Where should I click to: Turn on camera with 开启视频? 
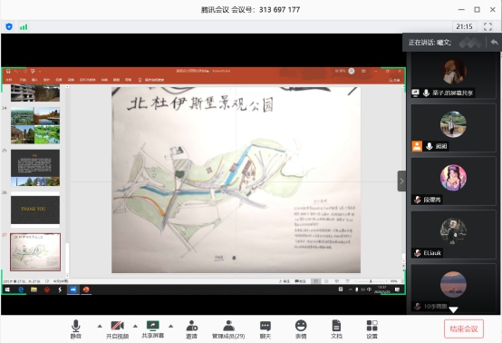pos(117,329)
